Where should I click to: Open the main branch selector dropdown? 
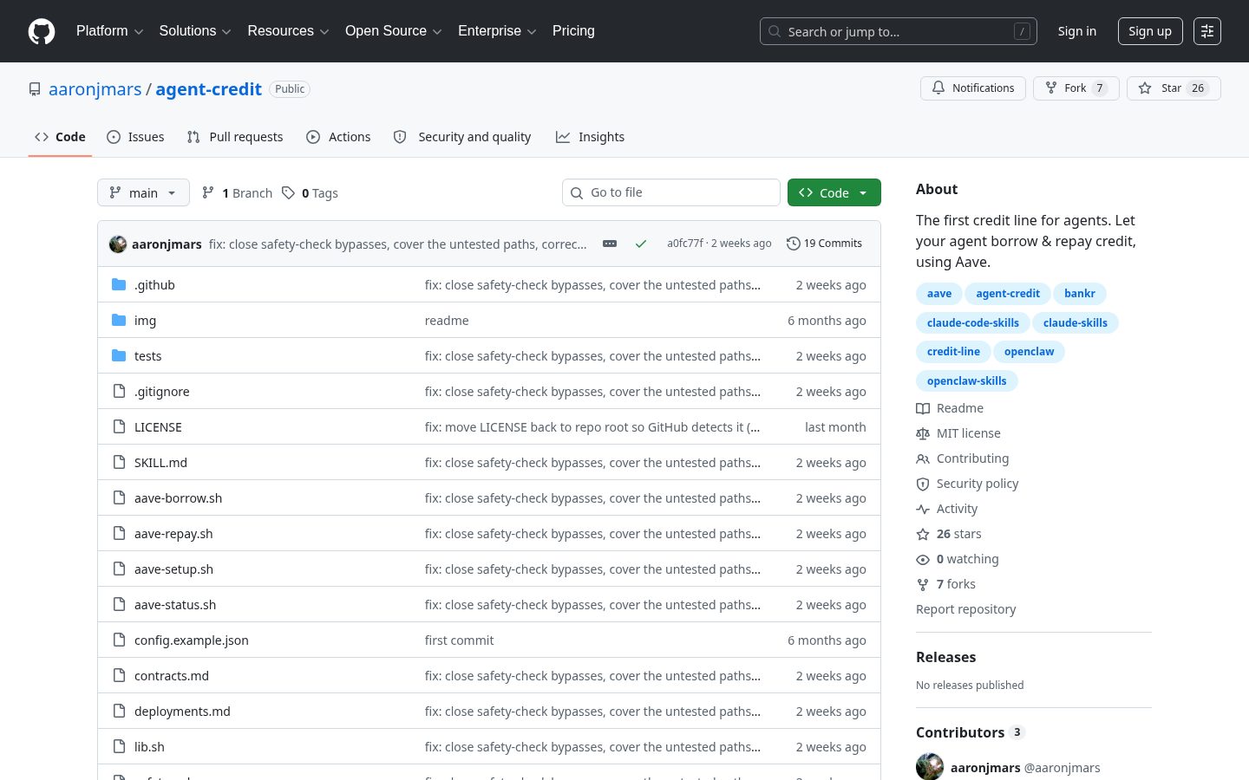143,192
